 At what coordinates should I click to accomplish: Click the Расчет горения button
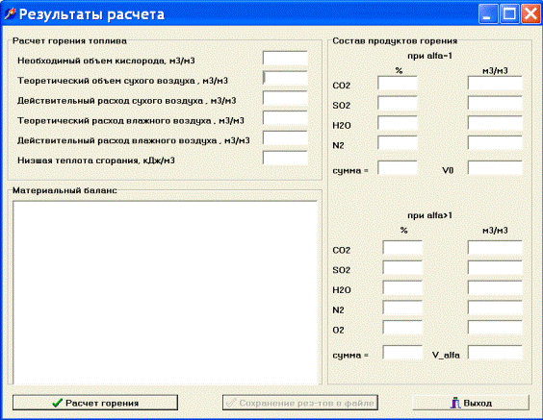coord(95,403)
